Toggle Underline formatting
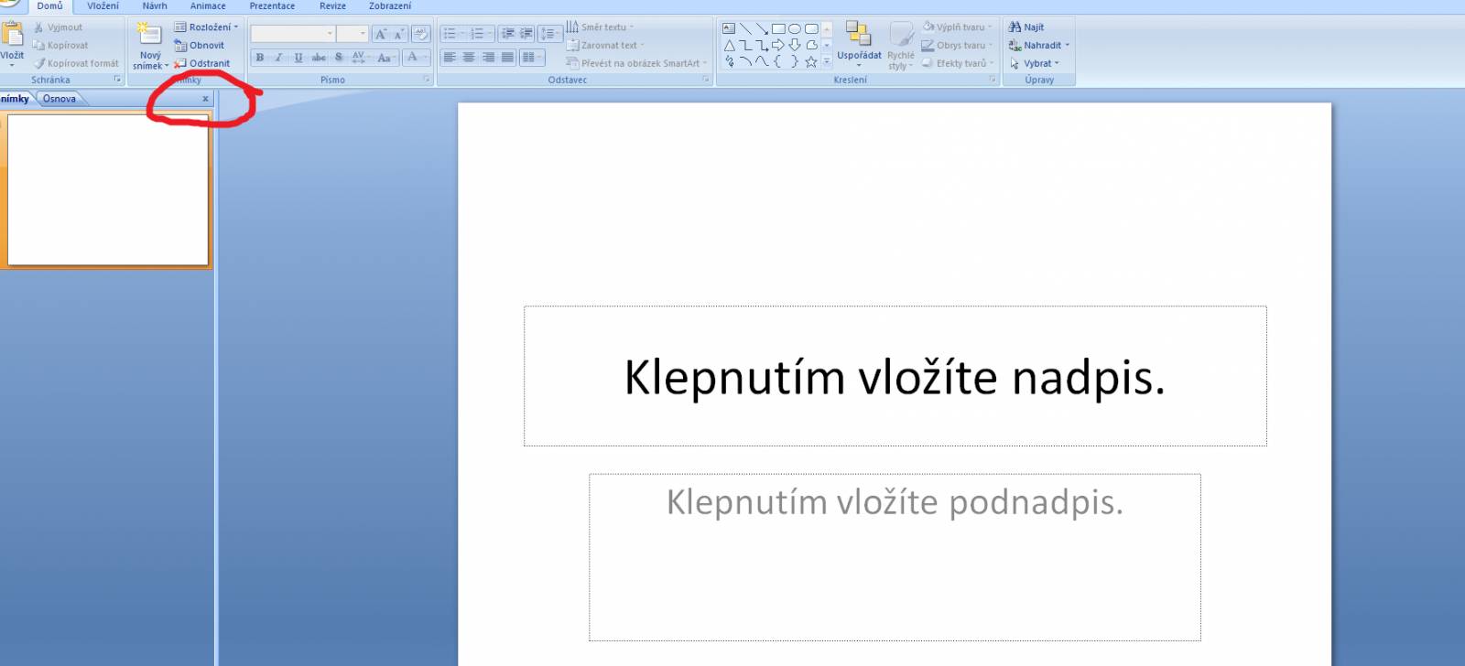The height and width of the screenshot is (666, 1465). pos(298,58)
